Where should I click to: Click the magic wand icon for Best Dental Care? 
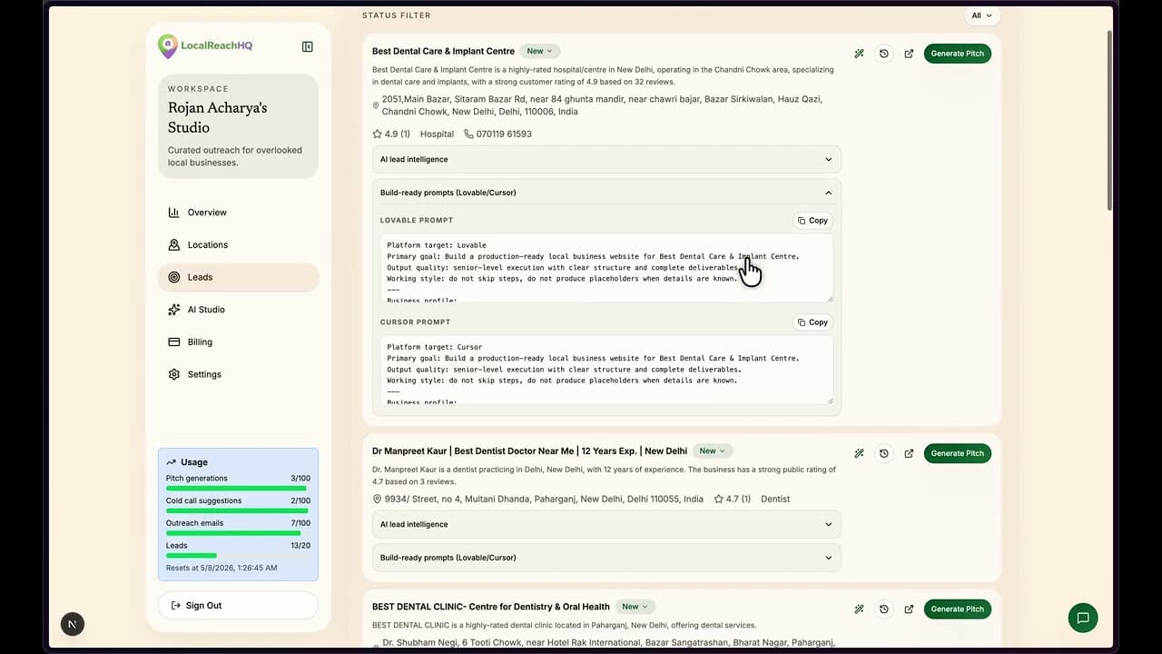859,53
